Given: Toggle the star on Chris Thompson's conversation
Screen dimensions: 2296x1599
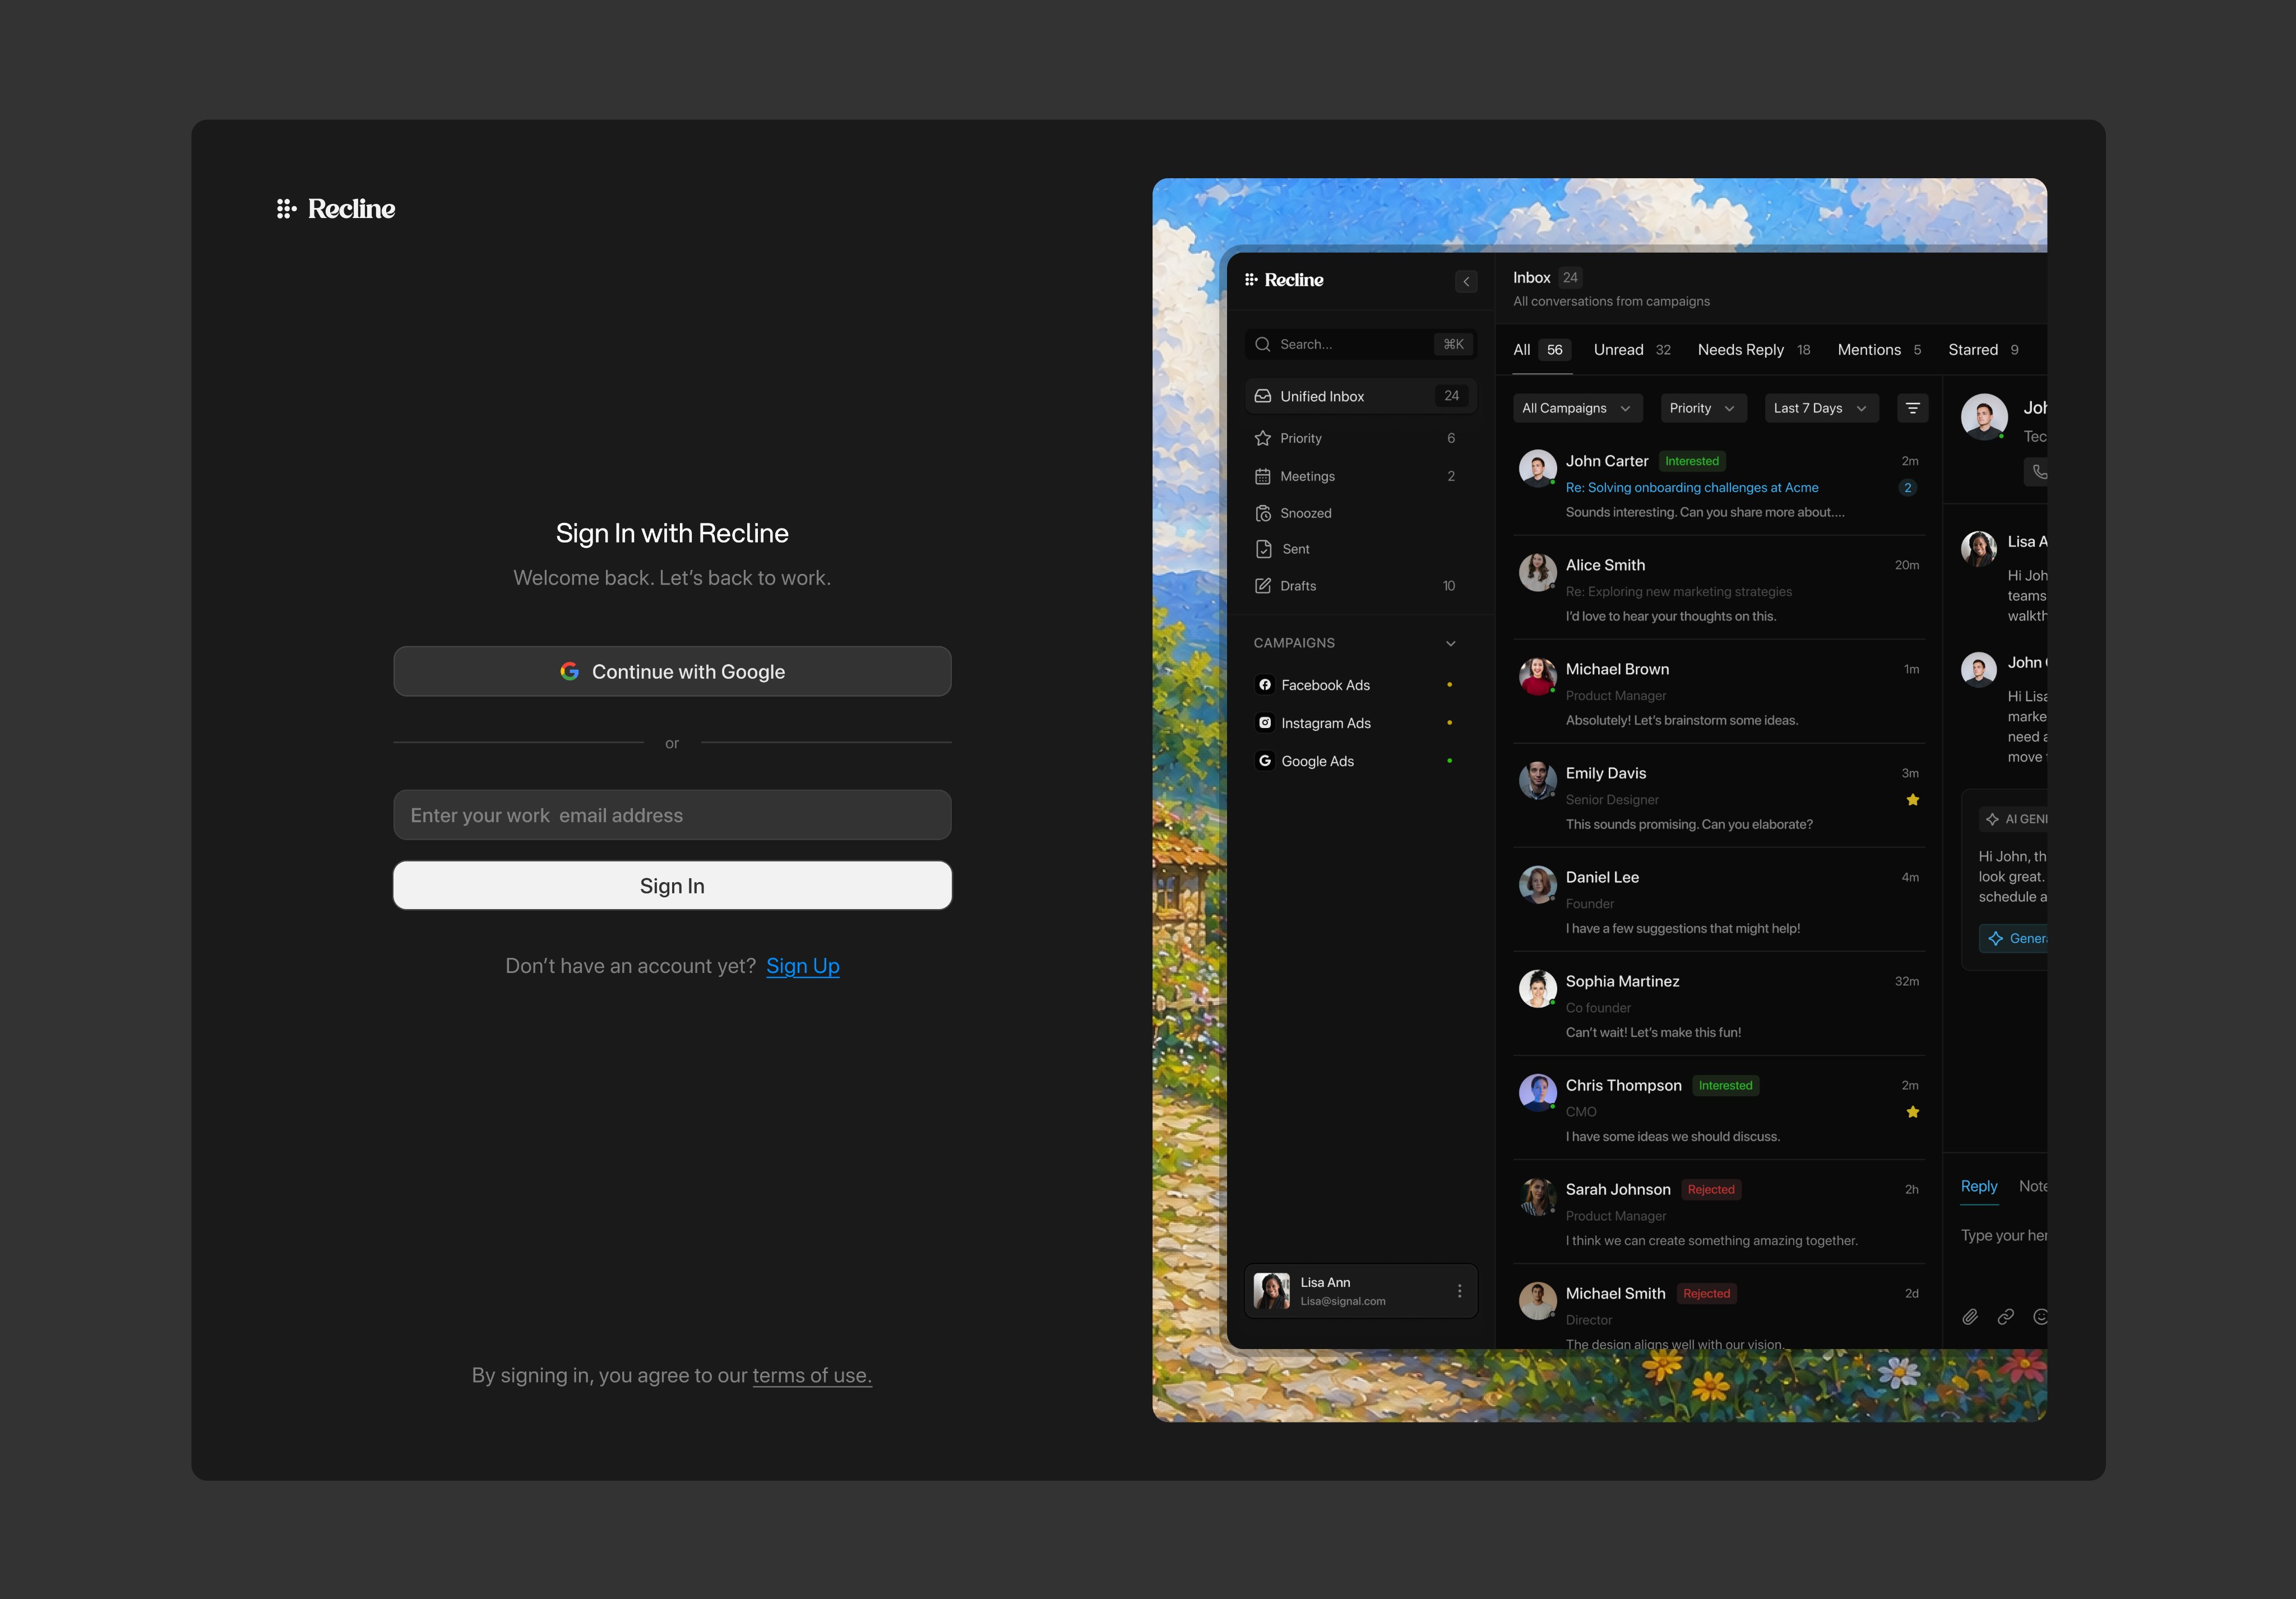Looking at the screenshot, I should pyautogui.click(x=1912, y=1112).
